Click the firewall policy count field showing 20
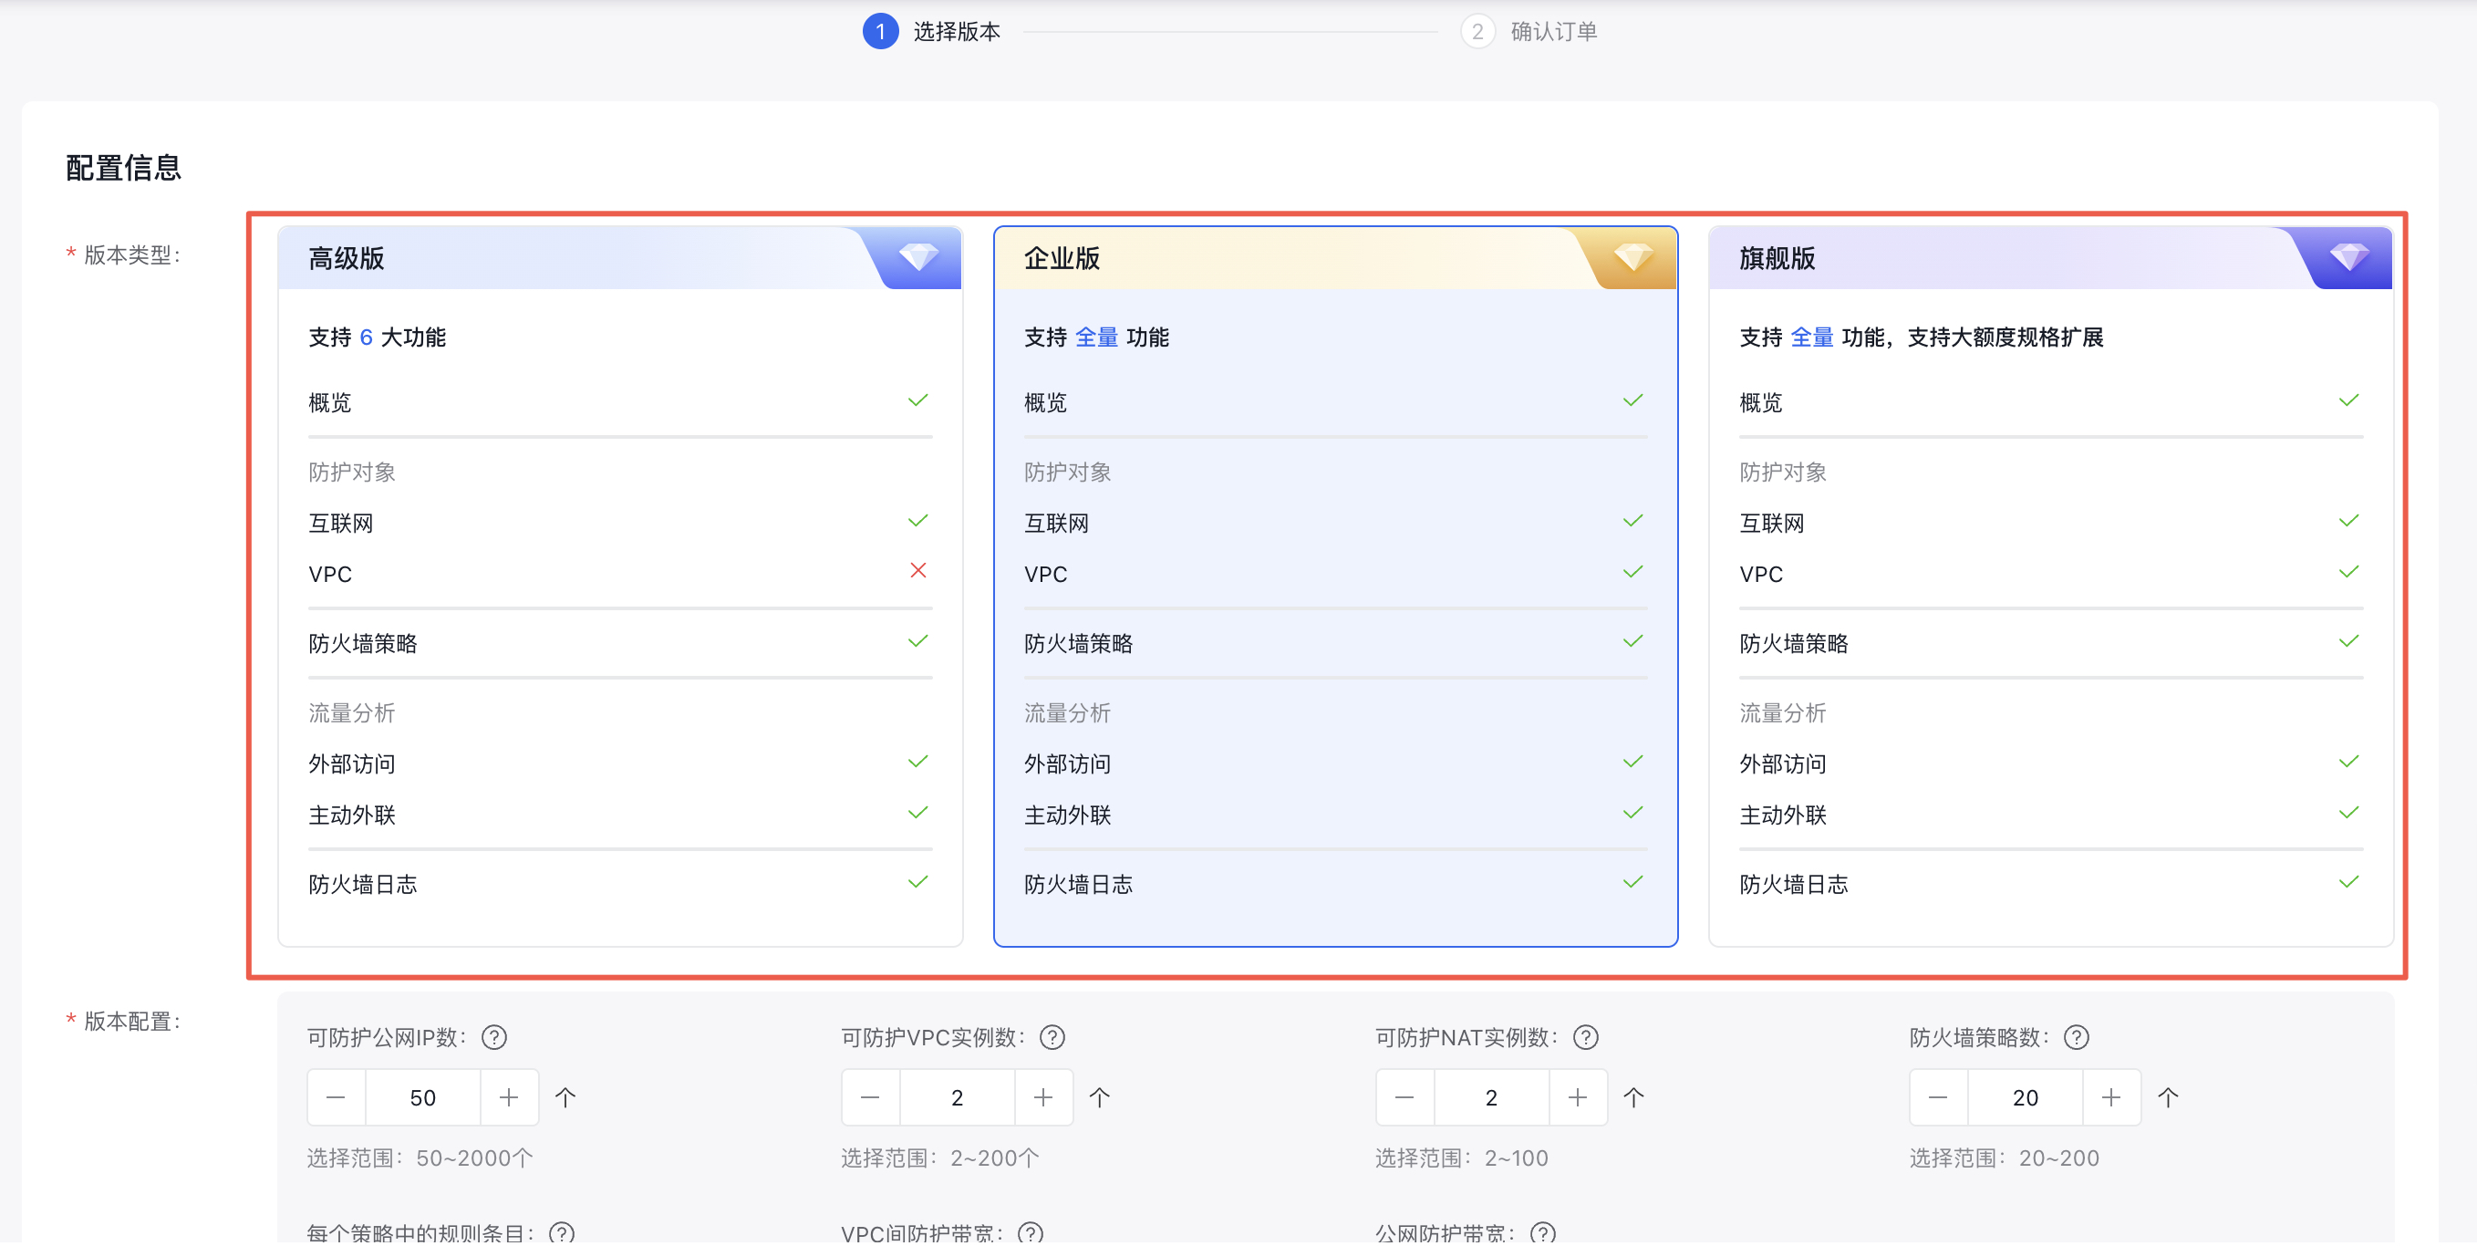Image resolution: width=2477 pixels, height=1246 pixels. point(2024,1097)
